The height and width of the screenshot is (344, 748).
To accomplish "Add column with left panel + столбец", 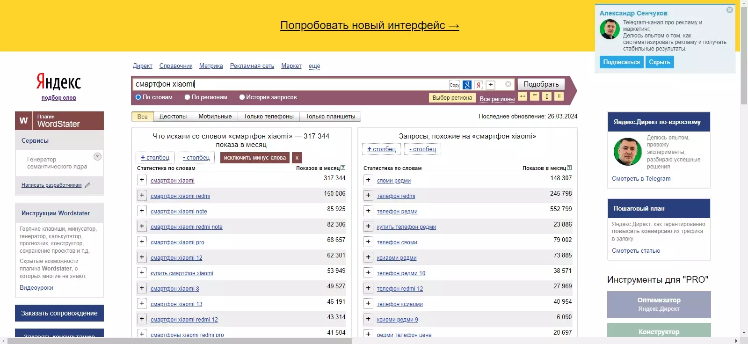I will [x=155, y=158].
